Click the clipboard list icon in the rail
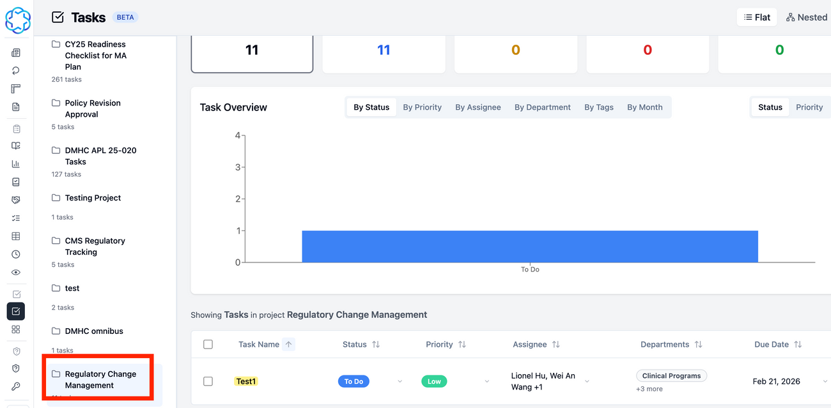This screenshot has height=408, width=831. coord(16,128)
